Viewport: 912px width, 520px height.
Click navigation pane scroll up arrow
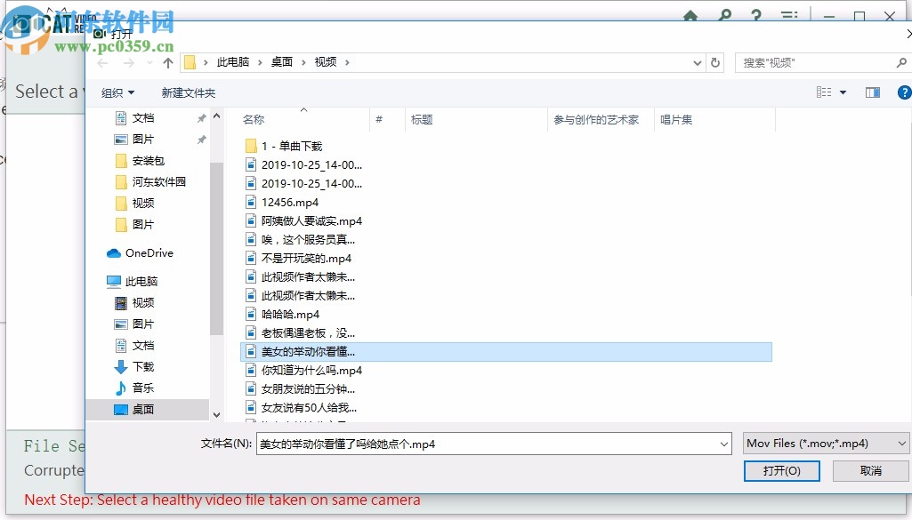tap(216, 116)
